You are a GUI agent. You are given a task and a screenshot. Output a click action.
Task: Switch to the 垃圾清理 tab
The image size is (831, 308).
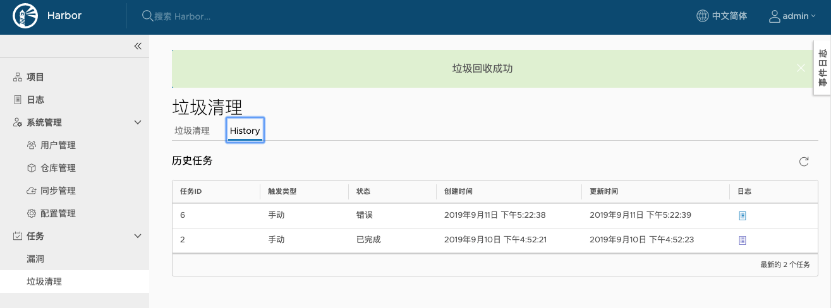[x=192, y=131]
